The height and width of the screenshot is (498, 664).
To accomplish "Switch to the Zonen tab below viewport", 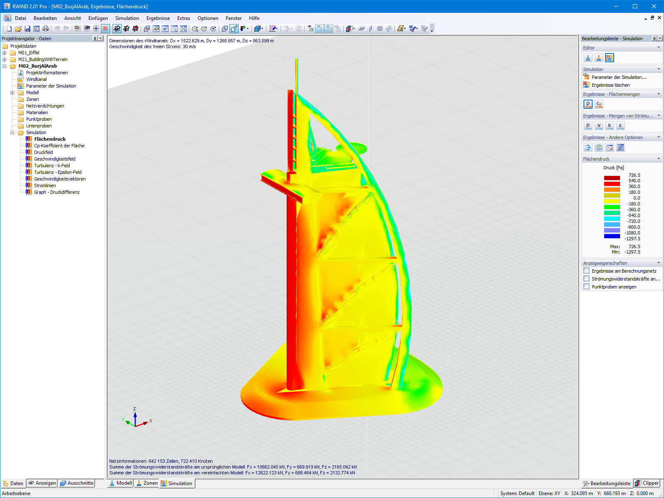I will (147, 483).
